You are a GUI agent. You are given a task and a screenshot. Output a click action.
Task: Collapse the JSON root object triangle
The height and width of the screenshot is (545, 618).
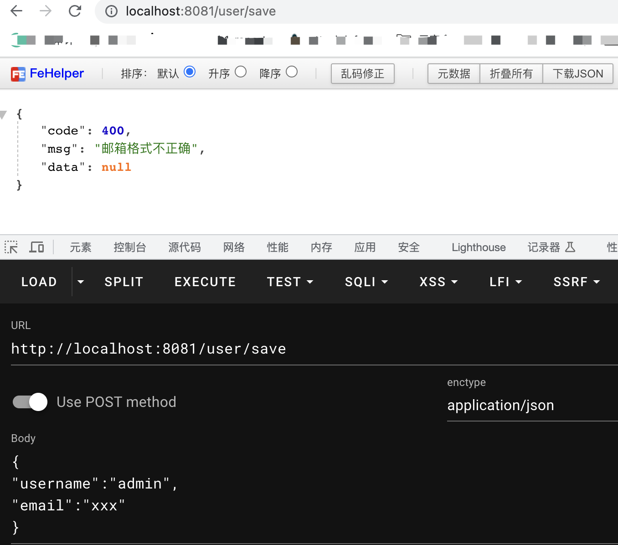pos(4,115)
